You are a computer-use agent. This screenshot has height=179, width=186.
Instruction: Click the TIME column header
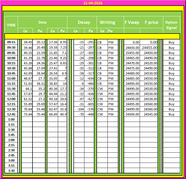pyautogui.click(x=11, y=25)
